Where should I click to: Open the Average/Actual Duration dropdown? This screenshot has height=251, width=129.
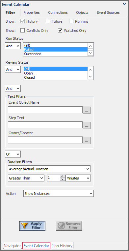click(x=49, y=169)
